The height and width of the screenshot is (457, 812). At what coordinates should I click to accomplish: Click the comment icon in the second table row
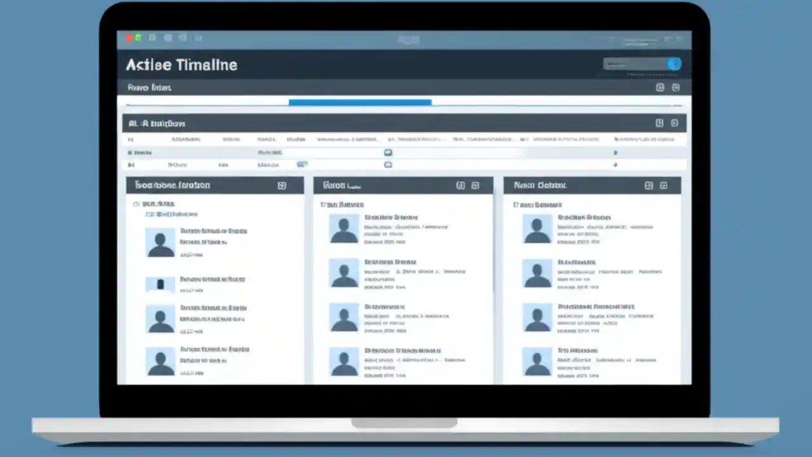[388, 164]
